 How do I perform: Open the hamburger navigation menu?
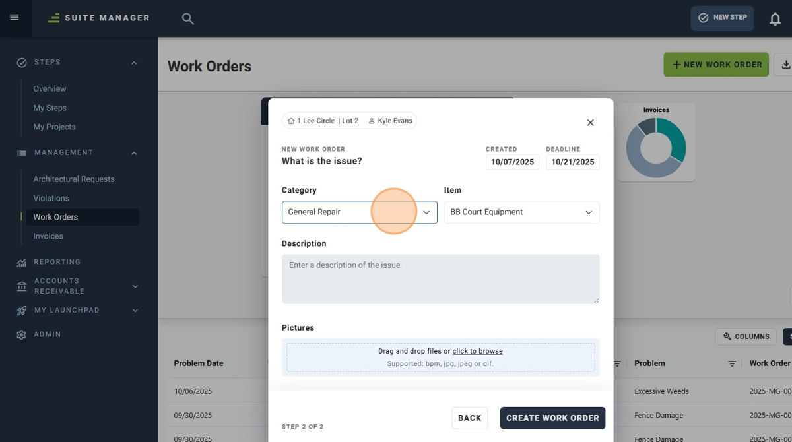[15, 18]
